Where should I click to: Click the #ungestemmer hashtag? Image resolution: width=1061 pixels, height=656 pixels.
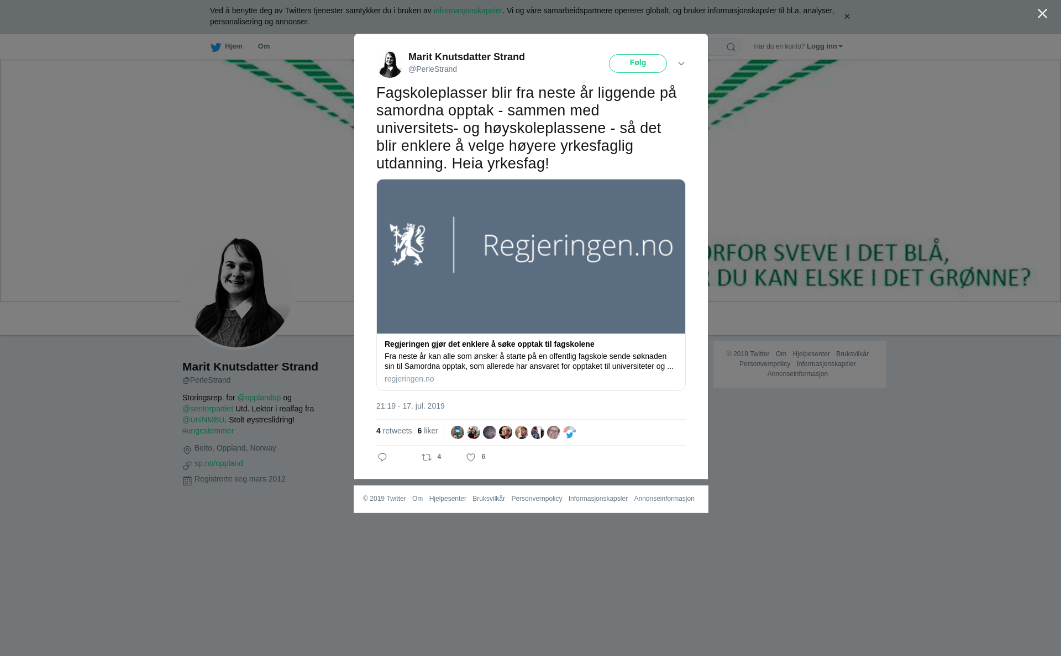208,431
